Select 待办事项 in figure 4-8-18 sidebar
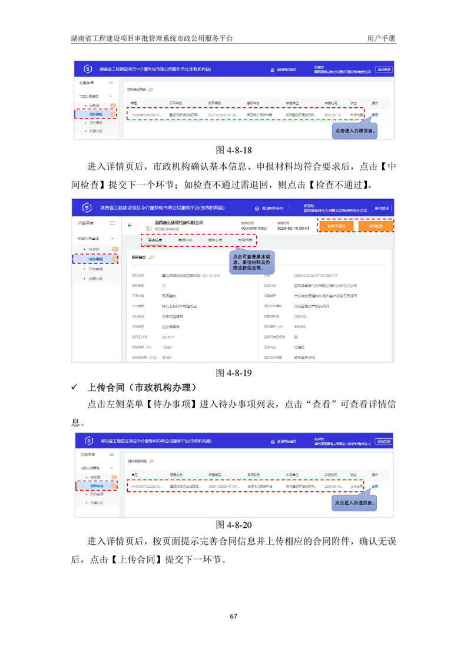This screenshot has width=467, height=661. click(x=96, y=114)
